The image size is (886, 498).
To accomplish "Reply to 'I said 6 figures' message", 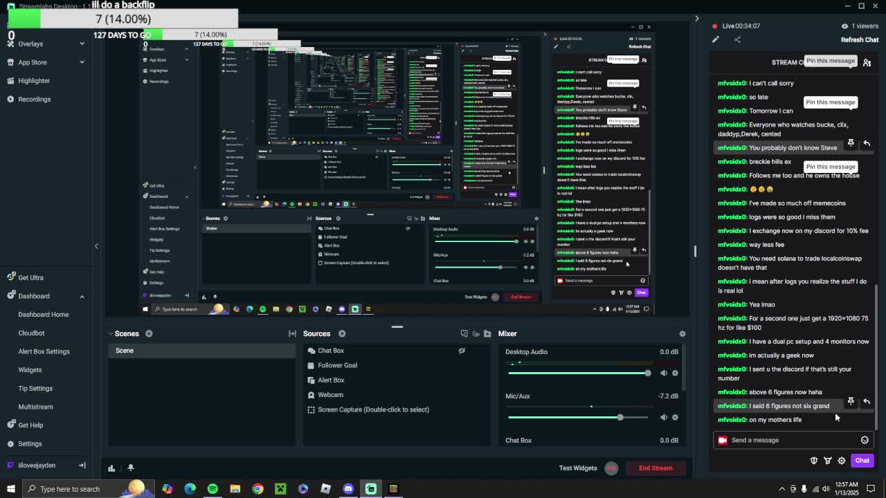I will [x=867, y=401].
